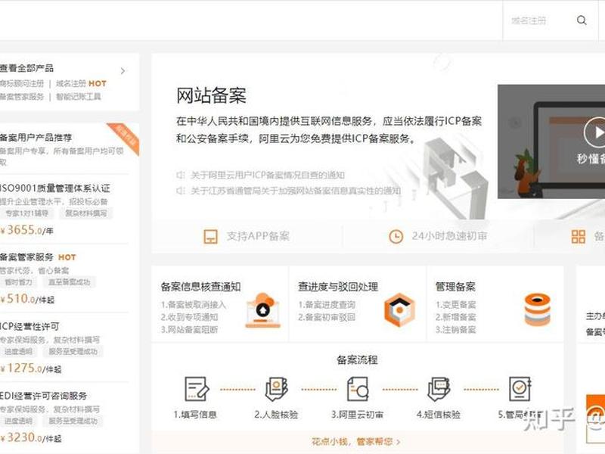Open 备案管家服务 link under all products
605x454 pixels.
[x=22, y=97]
